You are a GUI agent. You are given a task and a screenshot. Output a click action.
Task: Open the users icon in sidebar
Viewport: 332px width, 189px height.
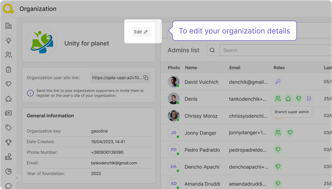click(x=9, y=55)
